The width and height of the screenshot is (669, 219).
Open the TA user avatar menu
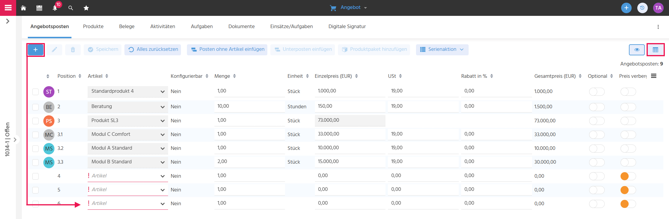tap(658, 8)
